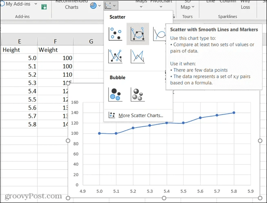The image size is (267, 203).
Task: Select cell with height 5.4
Action: coord(19,91)
